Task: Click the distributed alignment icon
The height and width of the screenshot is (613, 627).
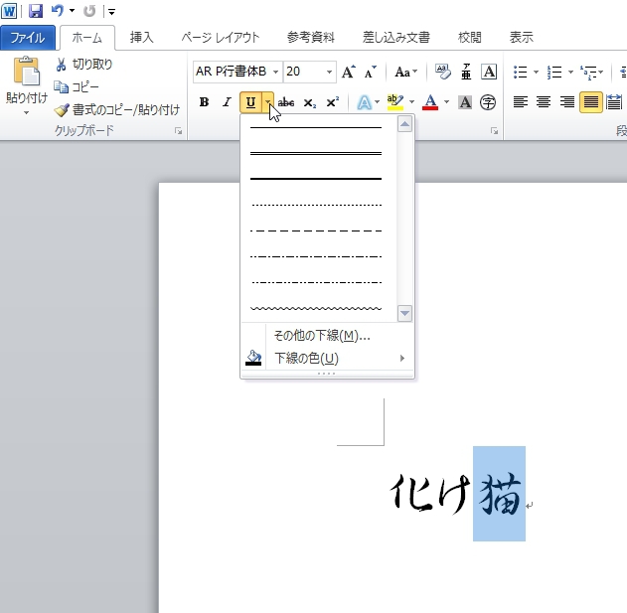Action: [x=614, y=102]
